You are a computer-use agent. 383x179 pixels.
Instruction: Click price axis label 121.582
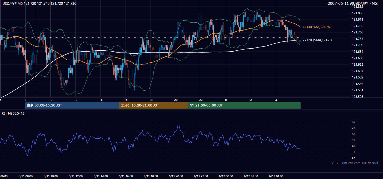coord(357,77)
